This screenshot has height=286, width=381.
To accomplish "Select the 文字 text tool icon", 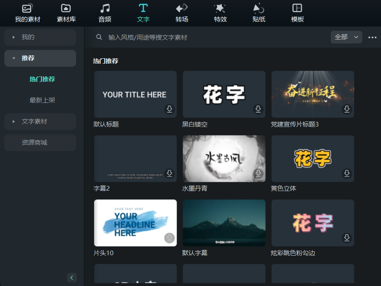I will [143, 13].
